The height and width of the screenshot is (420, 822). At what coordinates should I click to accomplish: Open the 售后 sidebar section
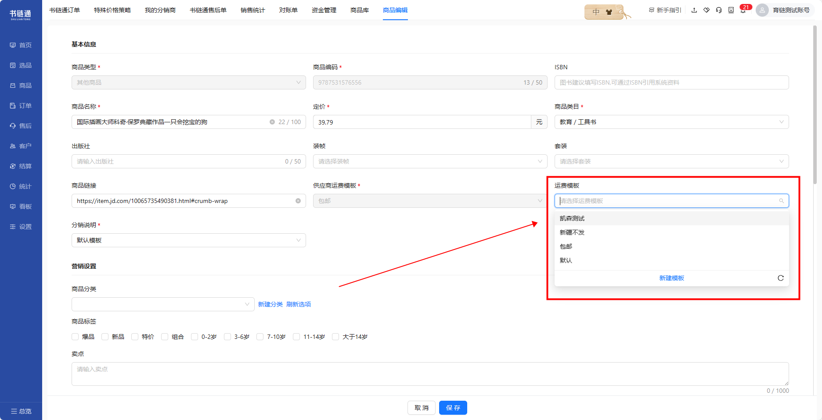pos(21,126)
